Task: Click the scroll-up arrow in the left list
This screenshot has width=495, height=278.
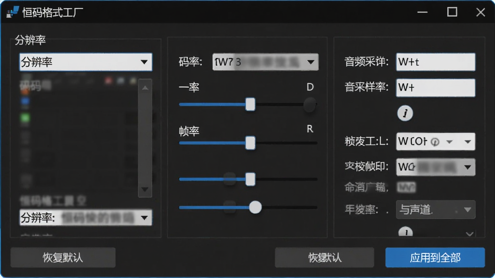Action: coord(145,88)
